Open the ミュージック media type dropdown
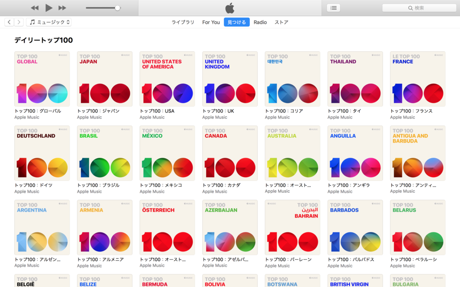Viewport: 460px width, 287px height. click(49, 22)
